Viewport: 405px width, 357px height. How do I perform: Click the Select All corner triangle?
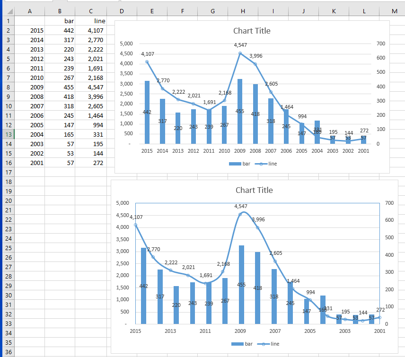(9, 11)
